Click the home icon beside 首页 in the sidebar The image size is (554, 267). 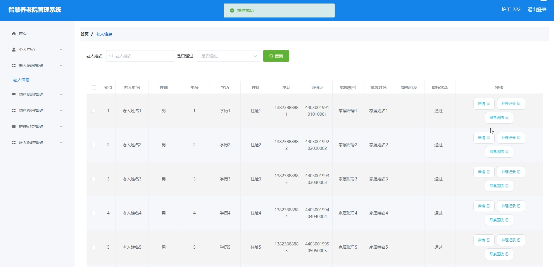pyautogui.click(x=14, y=34)
